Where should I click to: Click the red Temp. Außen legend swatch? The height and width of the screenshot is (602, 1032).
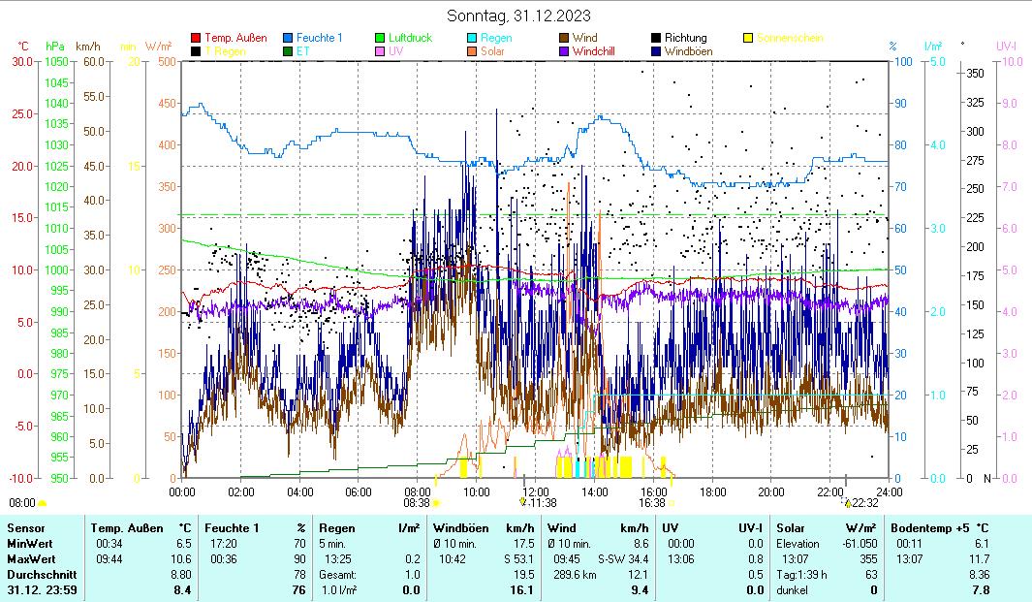tap(196, 38)
